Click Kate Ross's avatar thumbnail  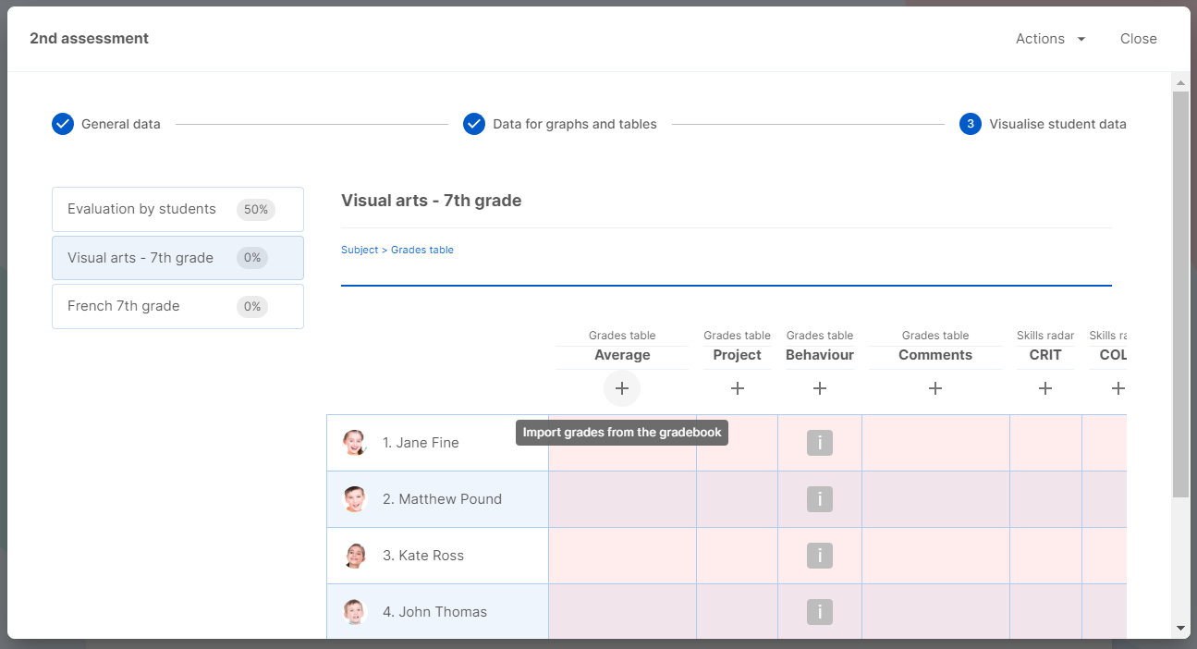coord(355,556)
